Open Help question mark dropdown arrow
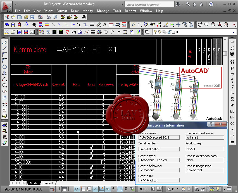This screenshot has height=193, width=238. (216, 4)
